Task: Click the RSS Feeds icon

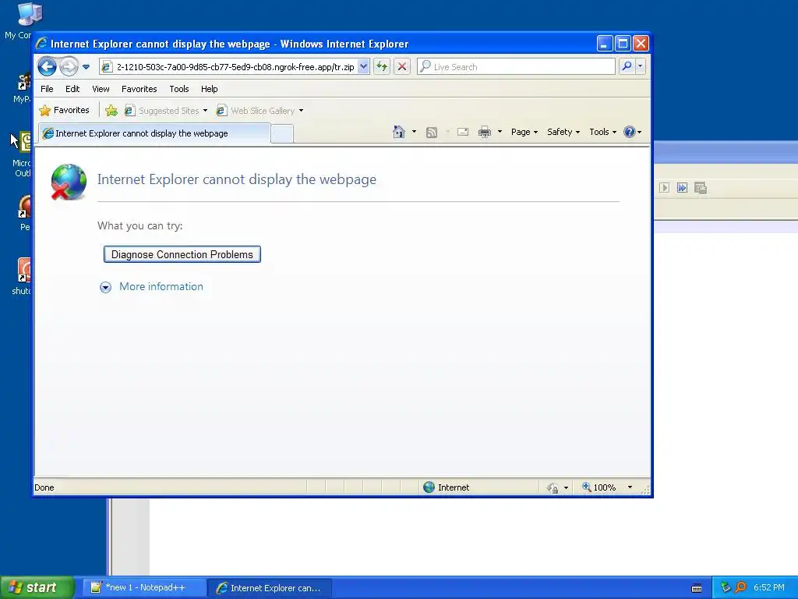Action: click(432, 133)
